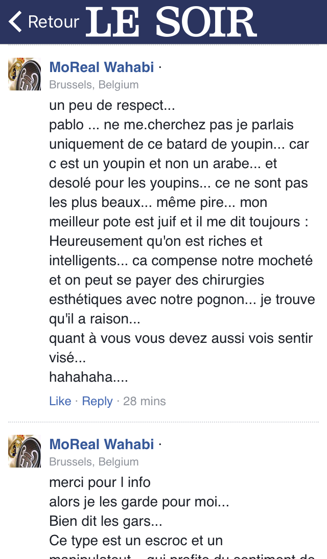Tap the 'Ce type est un escroc' line
This screenshot has width=327, height=559.
click(x=136, y=541)
